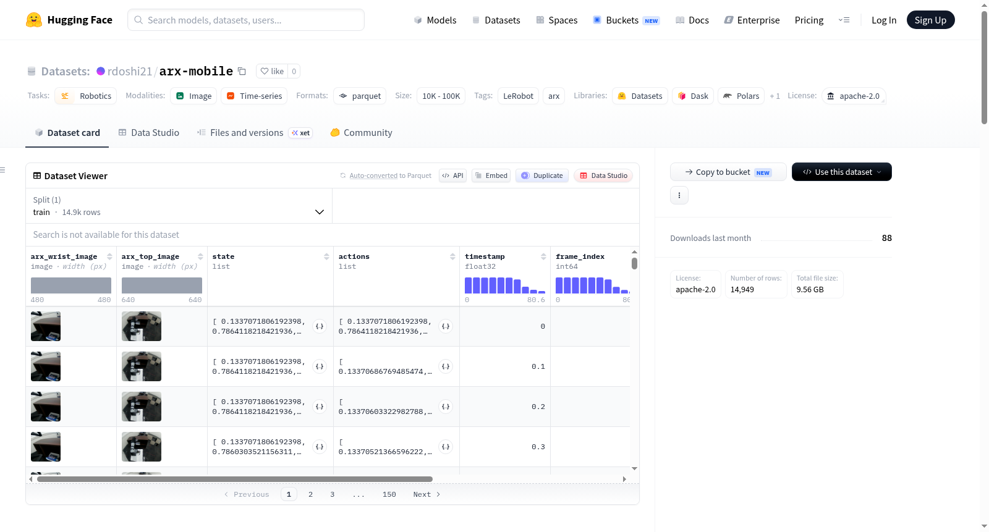The height and width of the screenshot is (532, 989).
Task: Select the Polars library tag
Action: tap(741, 96)
